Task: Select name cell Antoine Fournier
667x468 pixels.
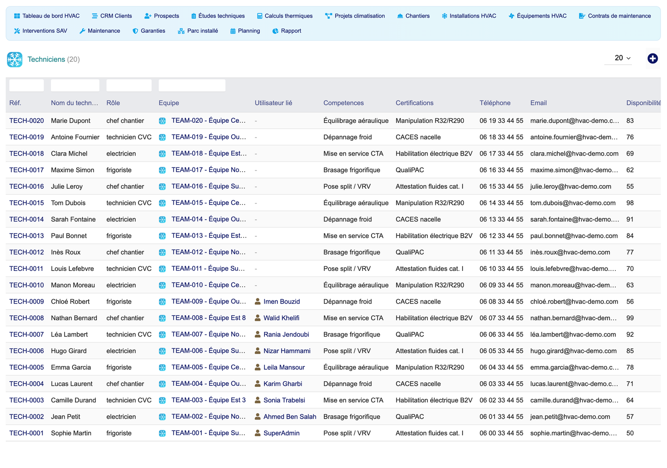Action: coord(75,138)
